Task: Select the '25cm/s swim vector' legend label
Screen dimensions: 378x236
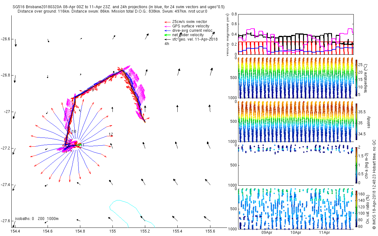Action: pyautogui.click(x=189, y=22)
